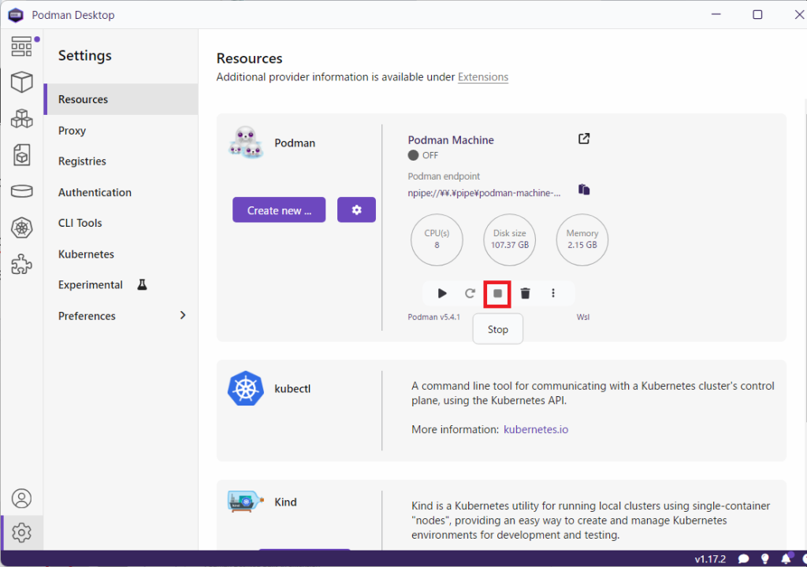Open the Volumes view in the sidebar
The image size is (807, 567).
coord(21,191)
